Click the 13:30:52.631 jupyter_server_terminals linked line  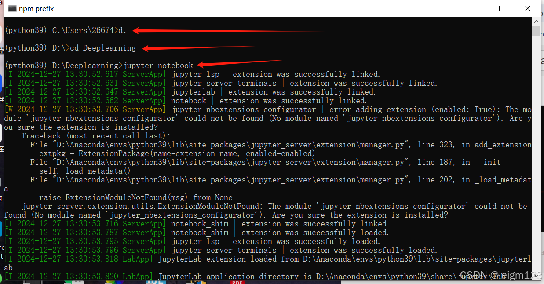tap(221, 83)
